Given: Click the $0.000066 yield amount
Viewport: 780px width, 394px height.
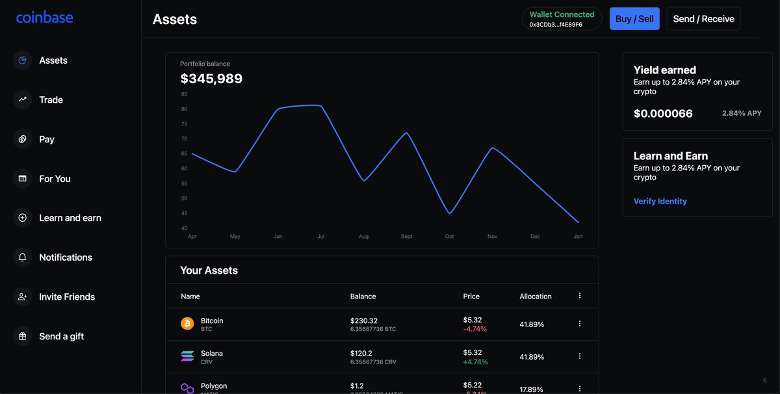Looking at the screenshot, I should pos(663,113).
